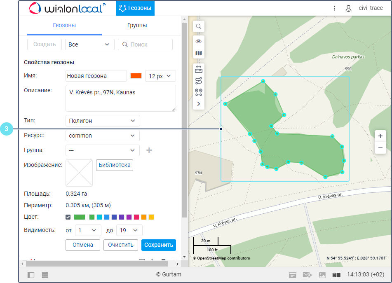Screen dimensions: 392x283
Task: Expand the map tools chevron
Action: pyautogui.click(x=199, y=104)
